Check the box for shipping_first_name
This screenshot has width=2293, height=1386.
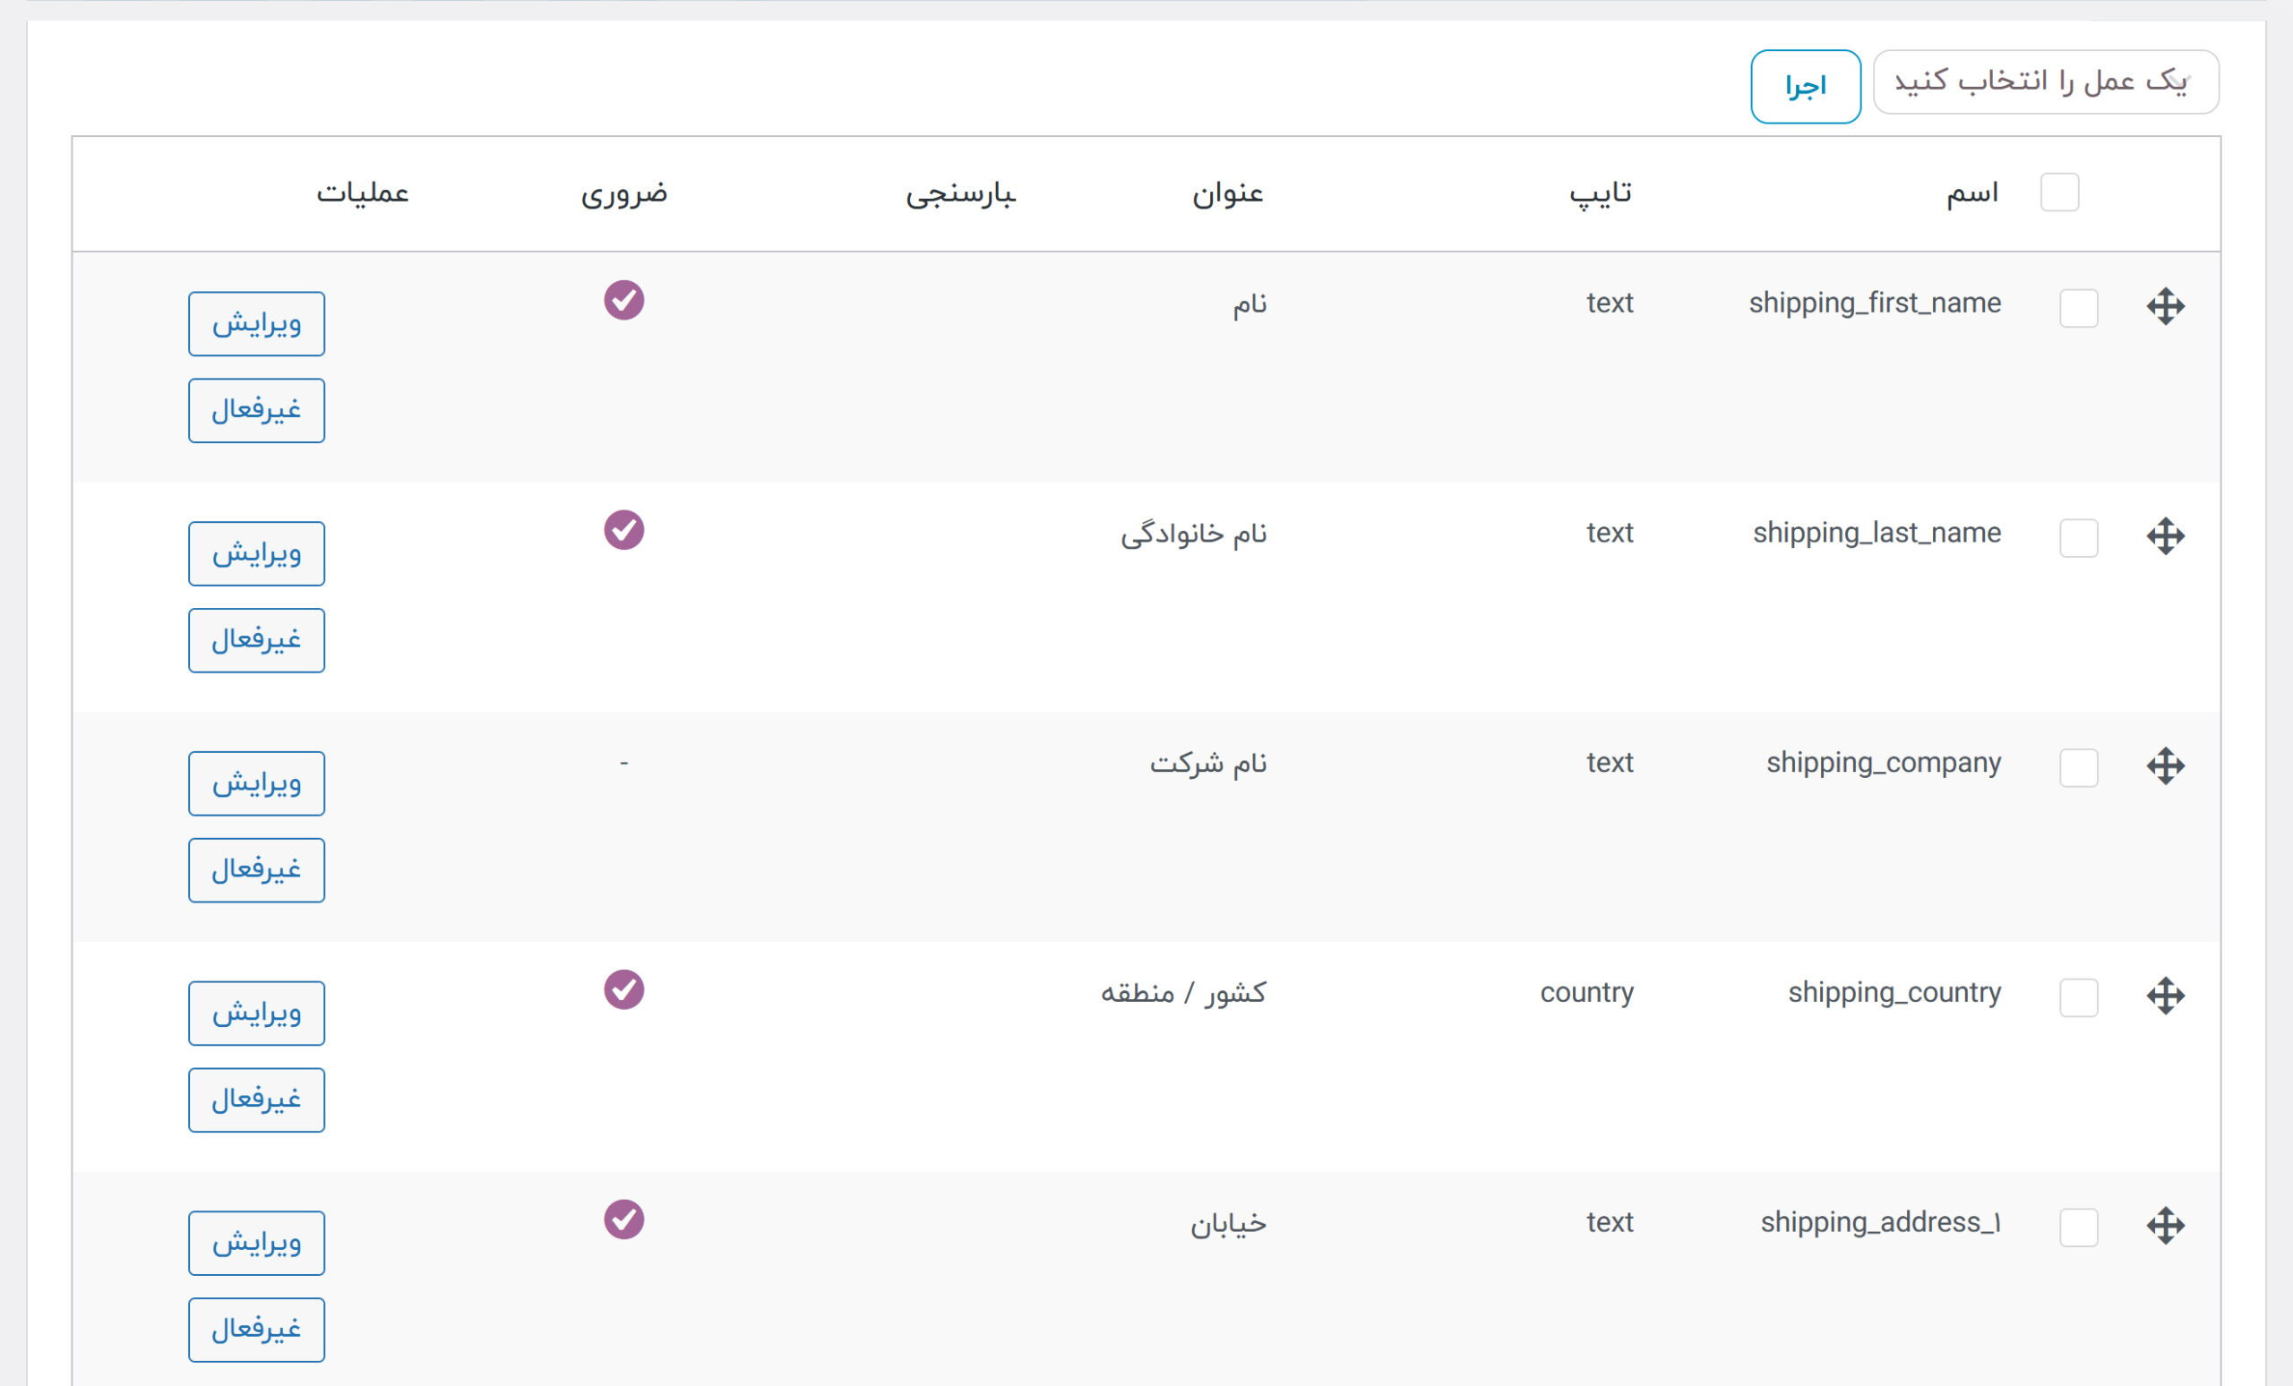[x=2079, y=308]
